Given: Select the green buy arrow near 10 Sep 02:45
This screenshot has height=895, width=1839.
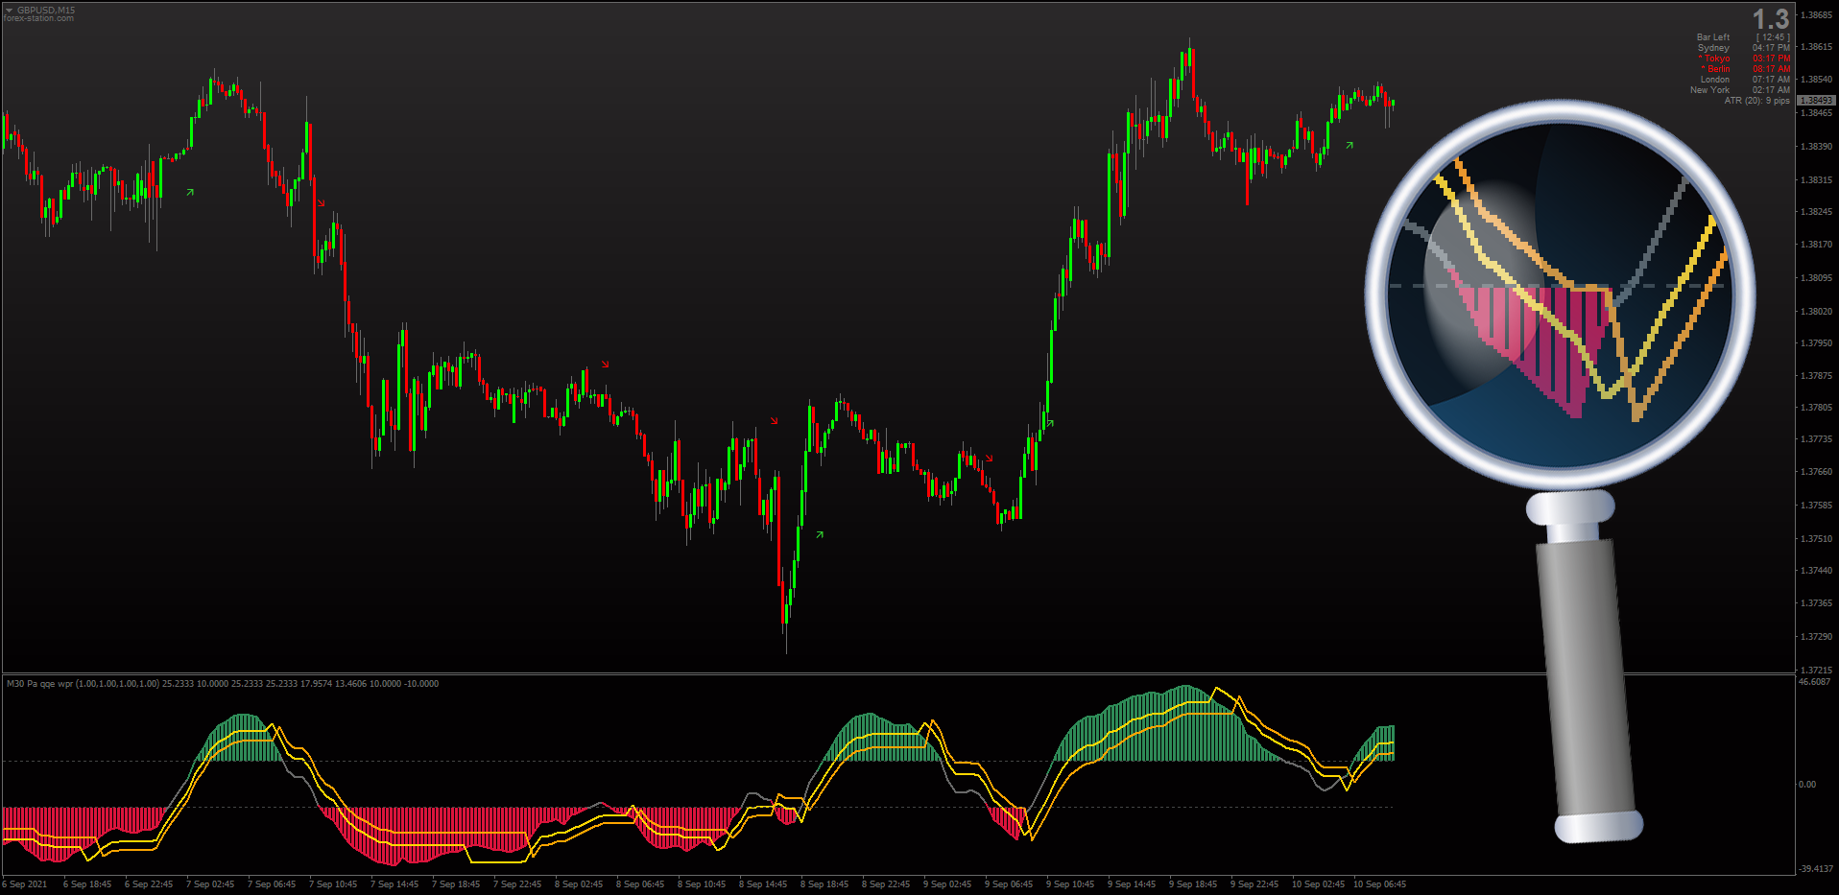Looking at the screenshot, I should 1349,146.
